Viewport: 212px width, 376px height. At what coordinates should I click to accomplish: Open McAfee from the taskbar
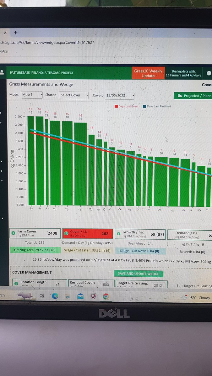click(93, 296)
